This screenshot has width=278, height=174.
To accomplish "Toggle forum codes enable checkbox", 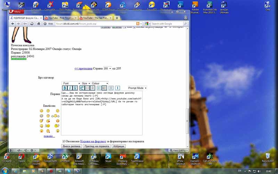I will coord(64,141).
